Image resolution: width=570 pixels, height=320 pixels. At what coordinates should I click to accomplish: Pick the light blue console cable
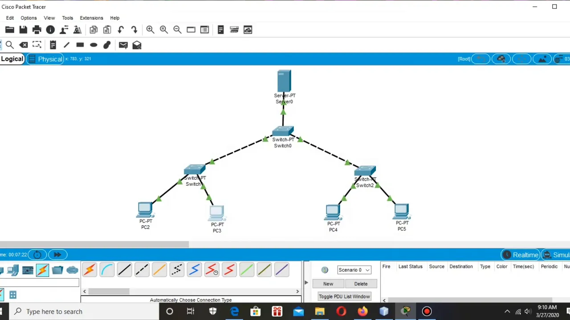[x=107, y=270]
